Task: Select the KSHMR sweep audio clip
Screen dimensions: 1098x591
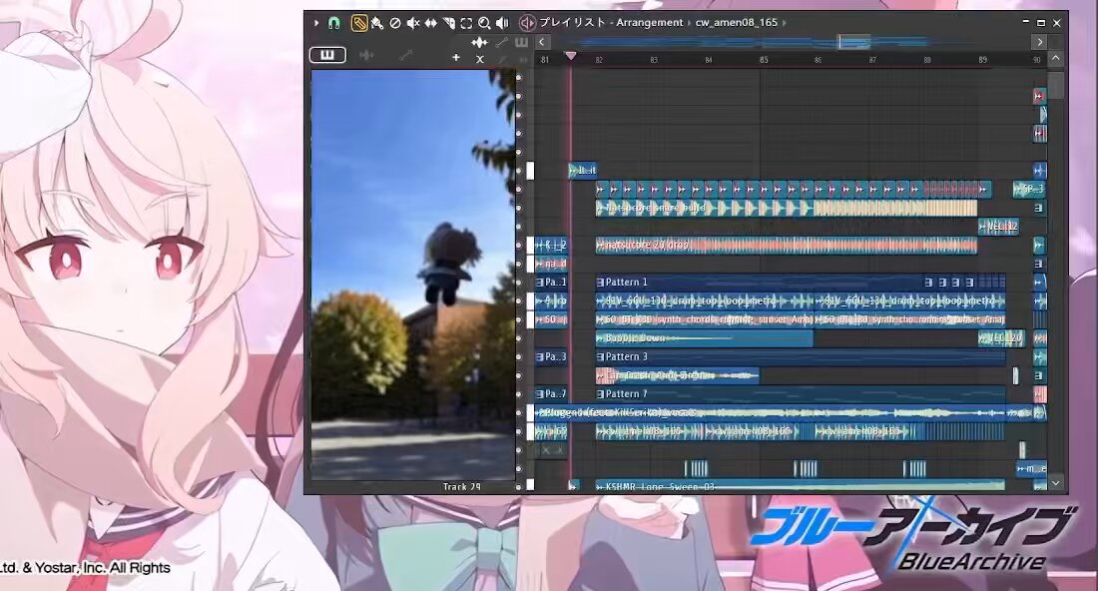Action: pos(800,486)
